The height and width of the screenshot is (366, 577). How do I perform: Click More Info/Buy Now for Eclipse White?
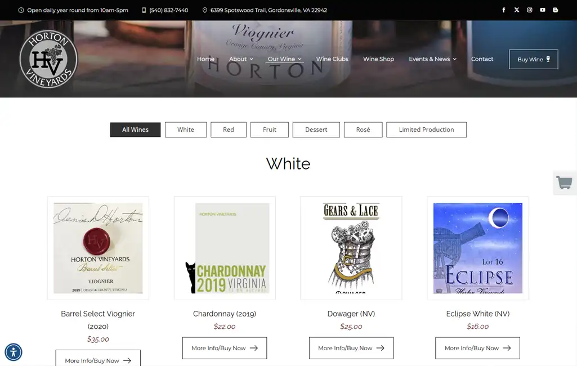pyautogui.click(x=478, y=348)
